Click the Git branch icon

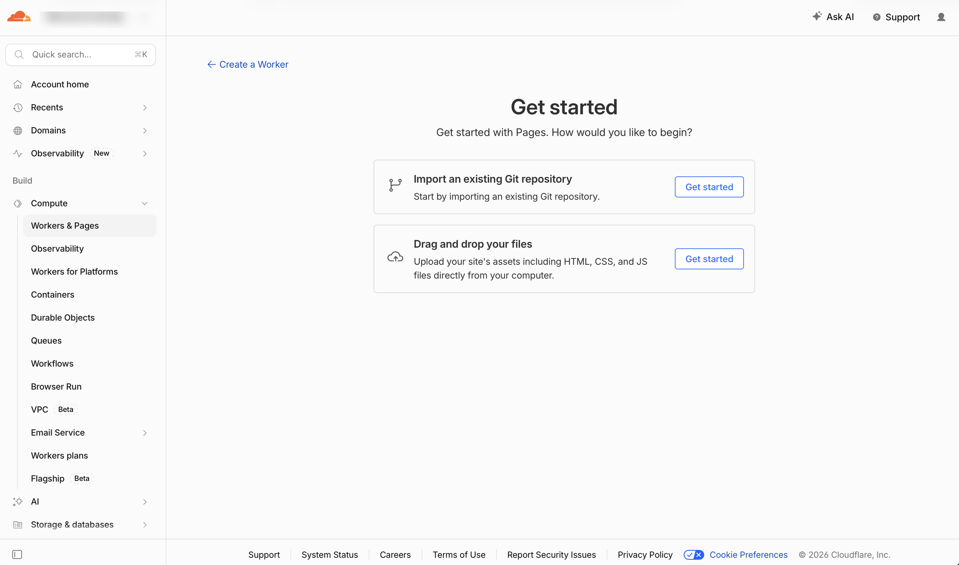point(395,185)
